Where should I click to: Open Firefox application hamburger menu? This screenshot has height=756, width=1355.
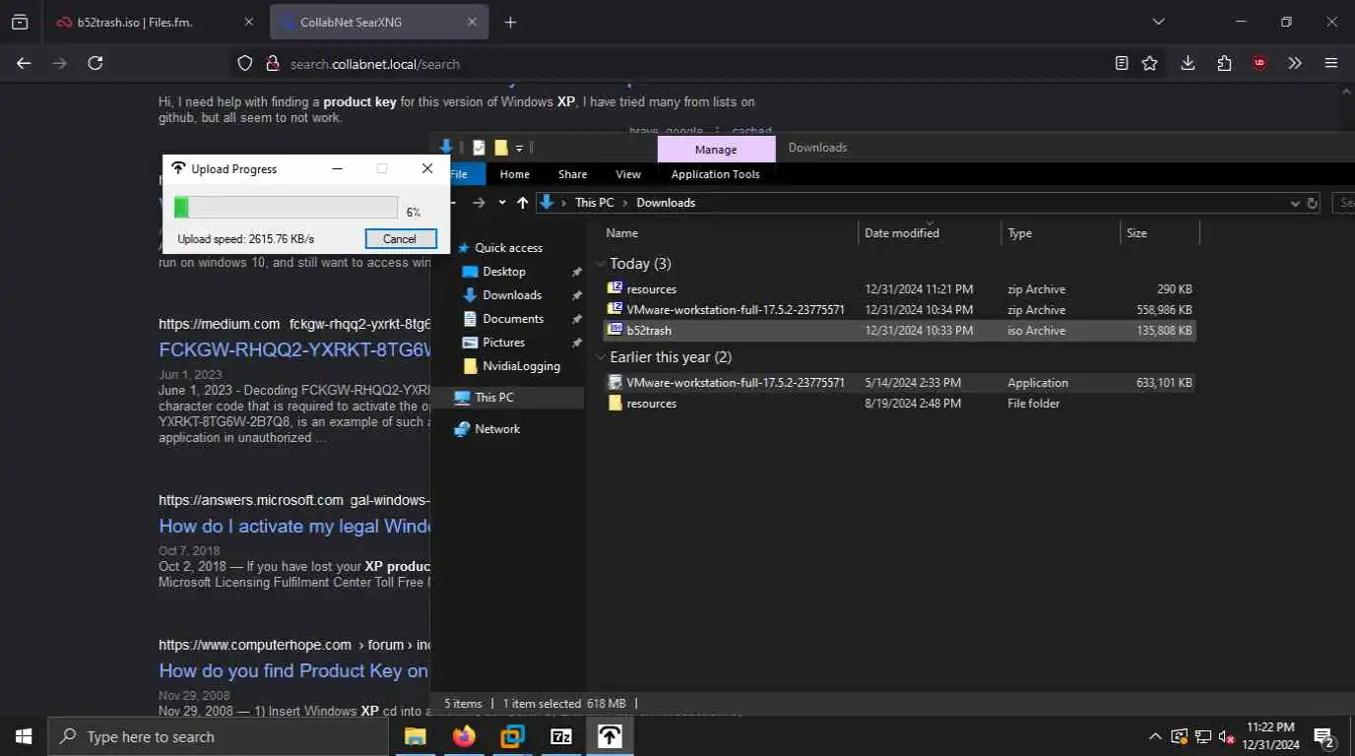coord(1331,63)
